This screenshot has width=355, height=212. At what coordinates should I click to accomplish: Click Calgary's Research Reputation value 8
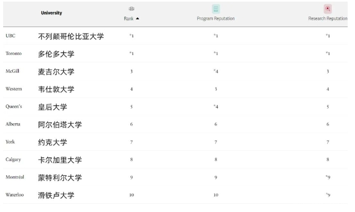pyautogui.click(x=328, y=160)
